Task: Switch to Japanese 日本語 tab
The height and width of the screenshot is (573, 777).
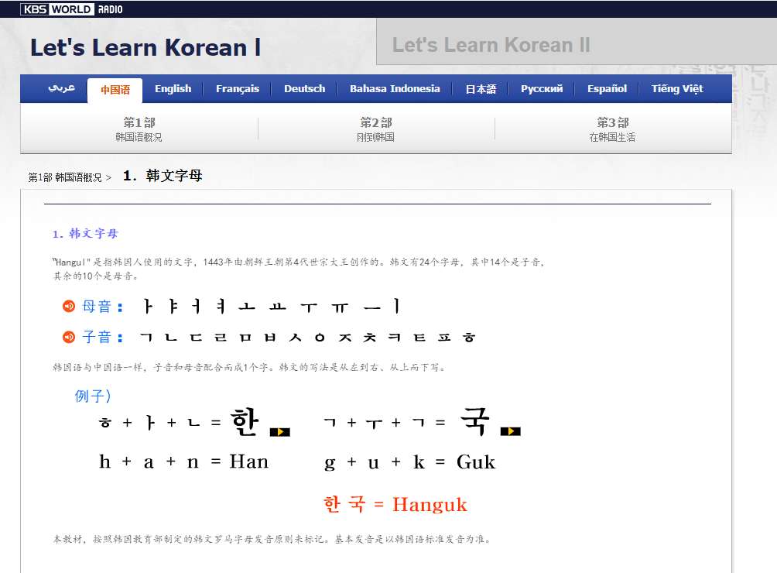Action: (x=481, y=89)
